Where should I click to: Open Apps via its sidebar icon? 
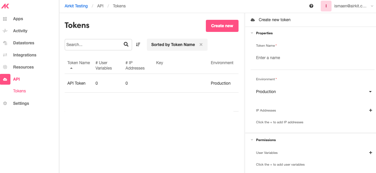[5, 18]
